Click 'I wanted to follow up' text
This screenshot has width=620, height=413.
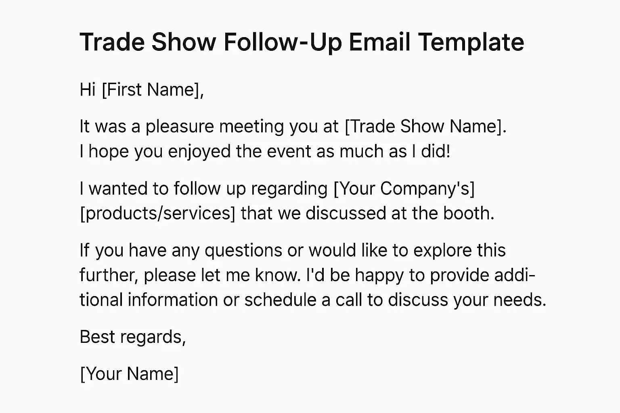(x=162, y=189)
